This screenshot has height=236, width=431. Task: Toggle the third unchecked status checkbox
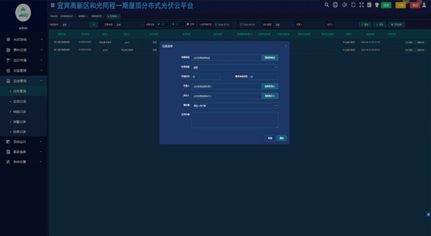(188, 25)
